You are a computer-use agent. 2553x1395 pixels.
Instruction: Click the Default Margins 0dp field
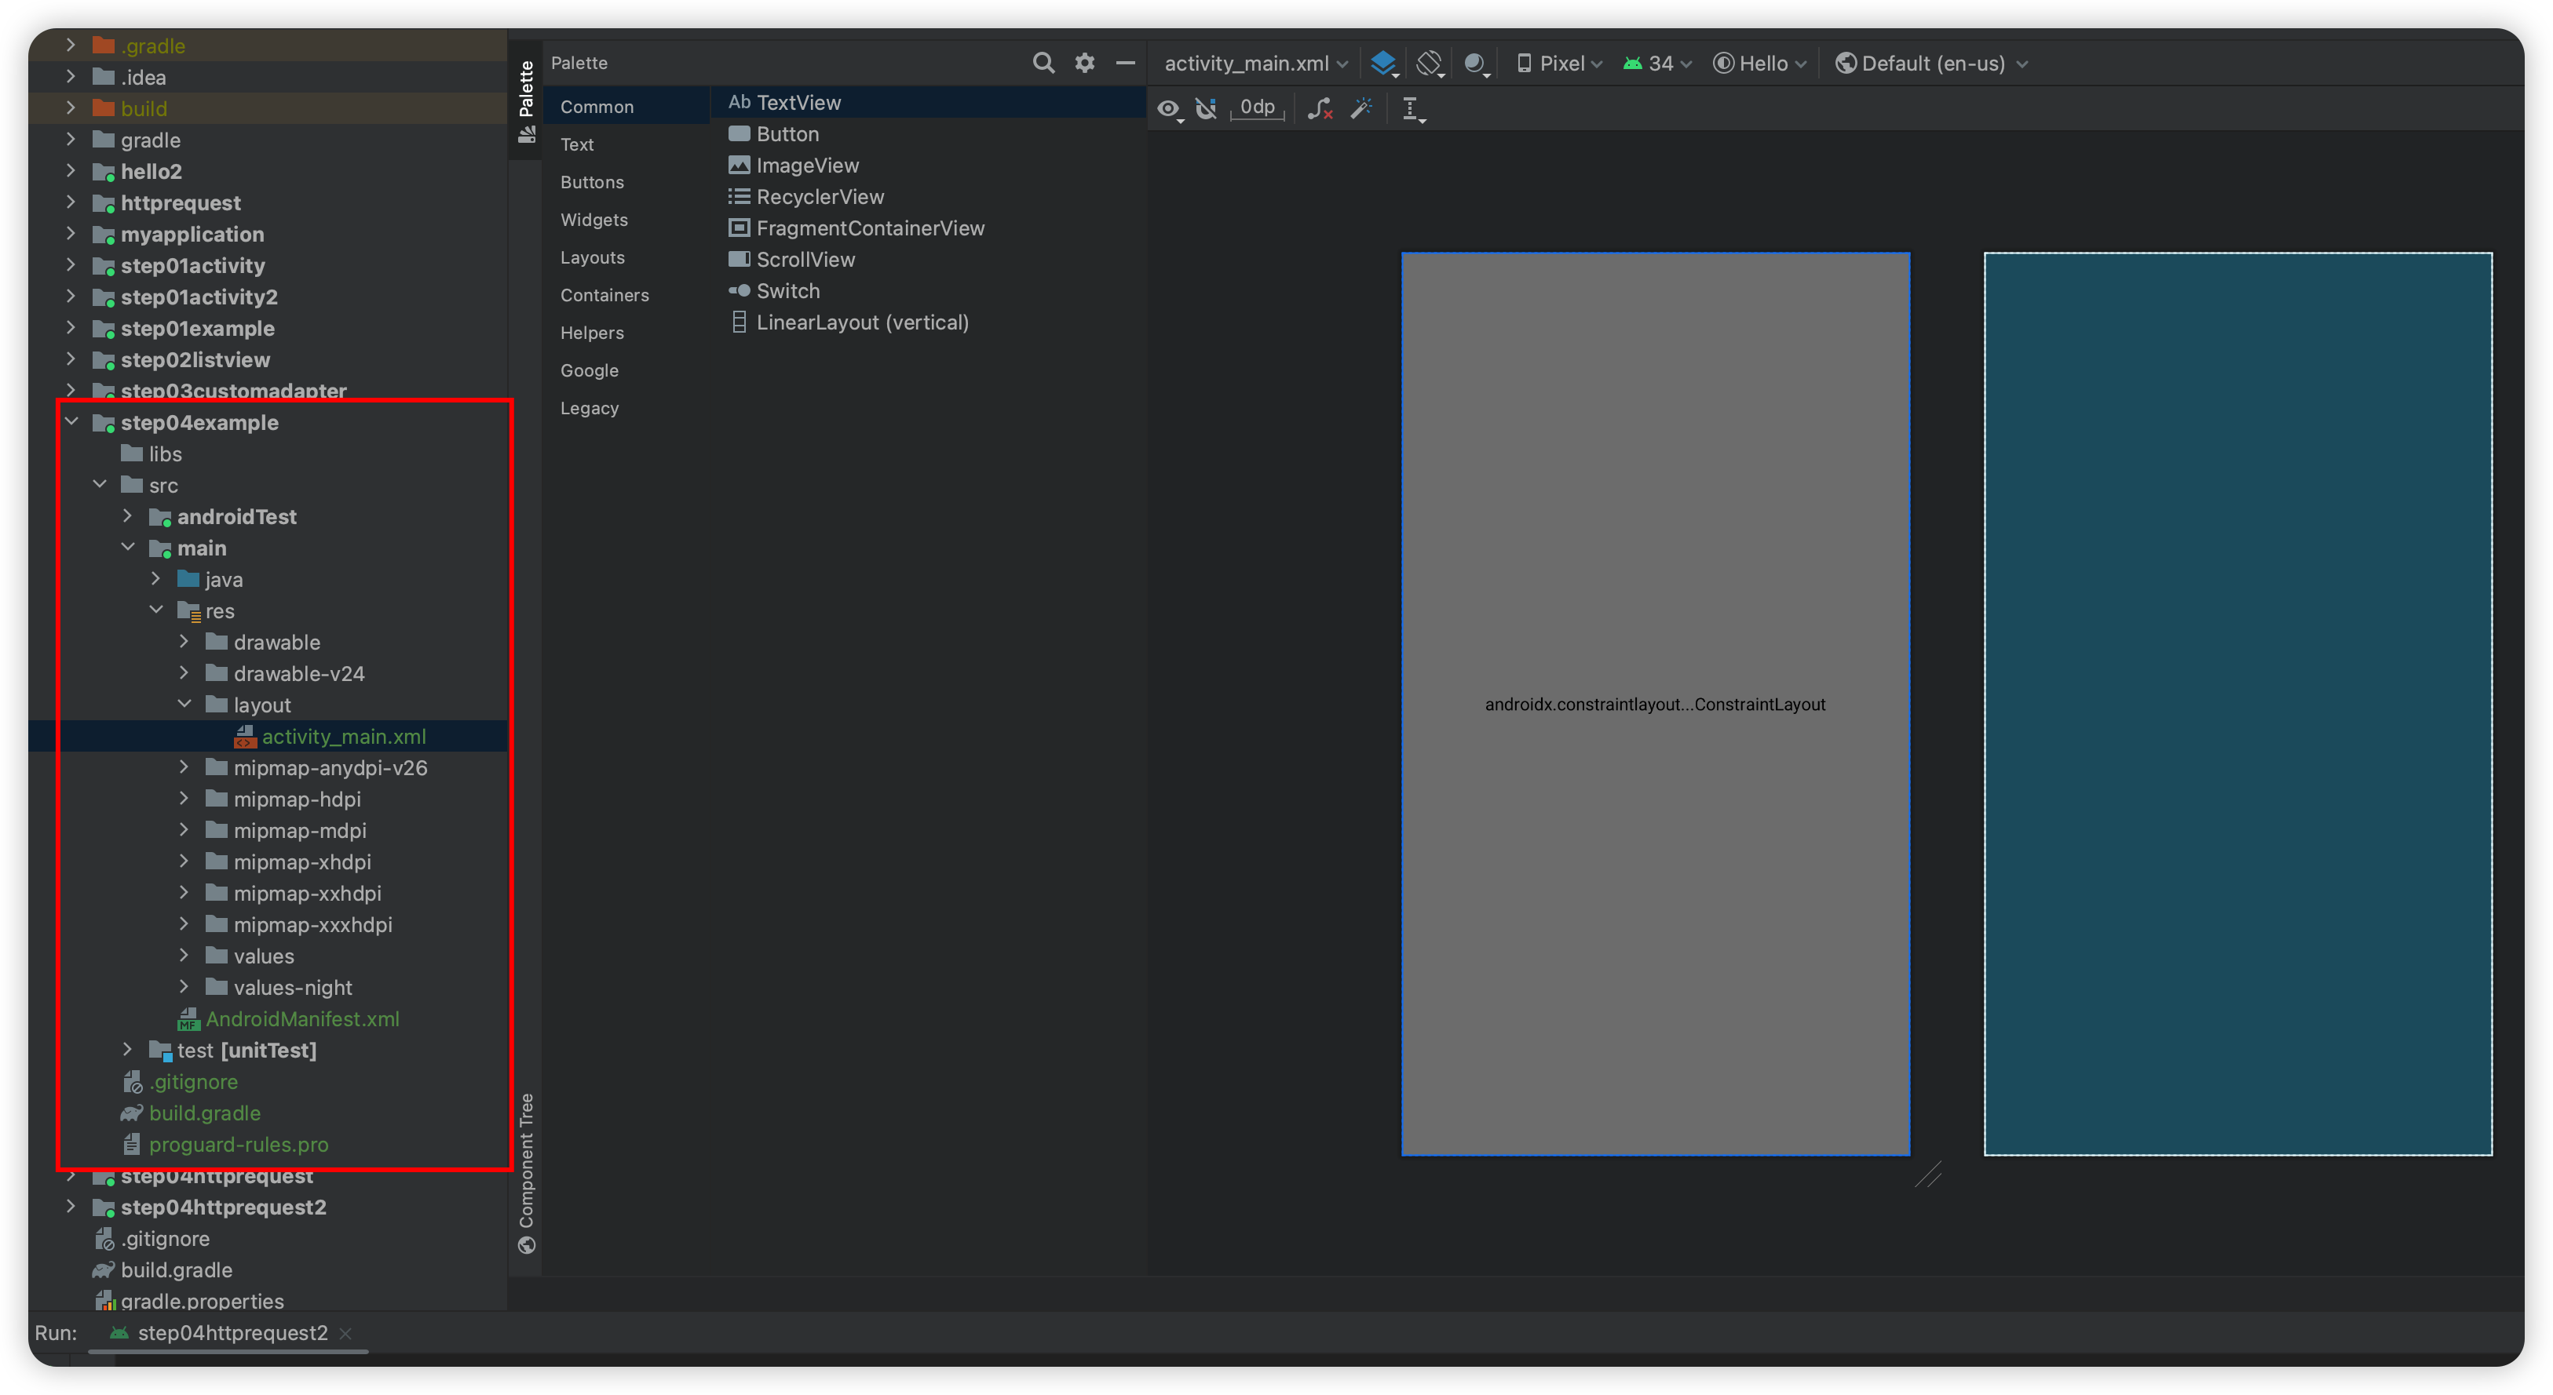[x=1258, y=108]
